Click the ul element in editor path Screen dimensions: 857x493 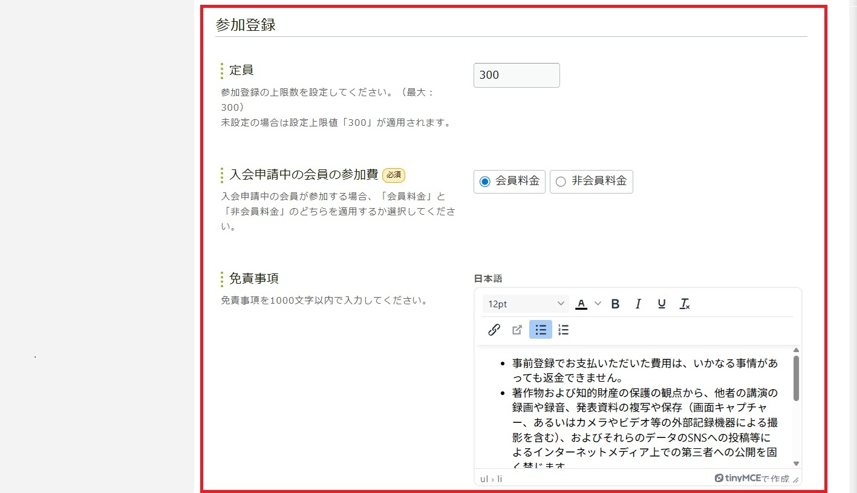(x=484, y=479)
